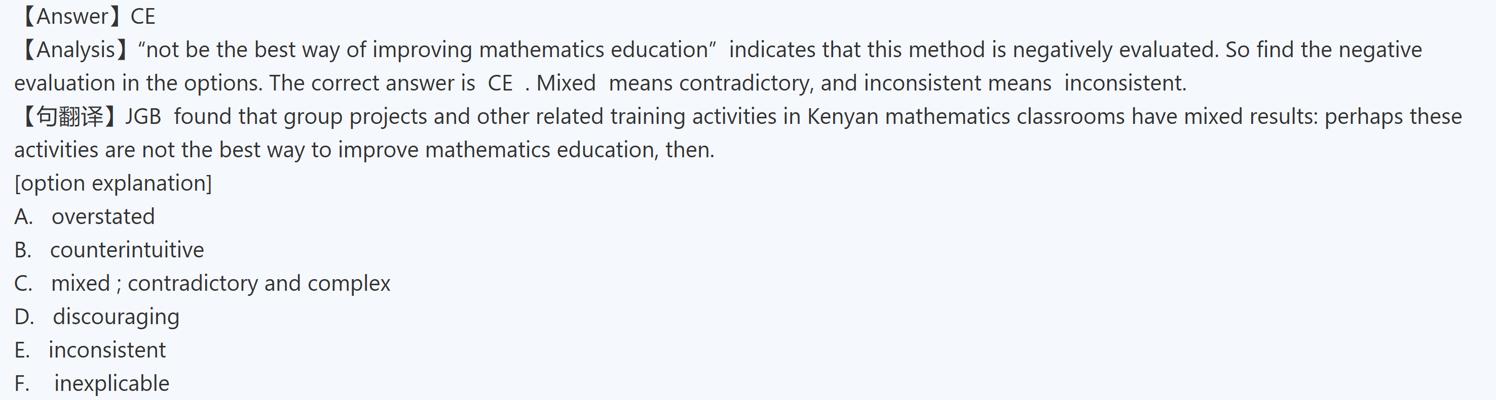1496x400 pixels.
Task: Click "contradictory and complex" explanation text
Action: point(259,284)
